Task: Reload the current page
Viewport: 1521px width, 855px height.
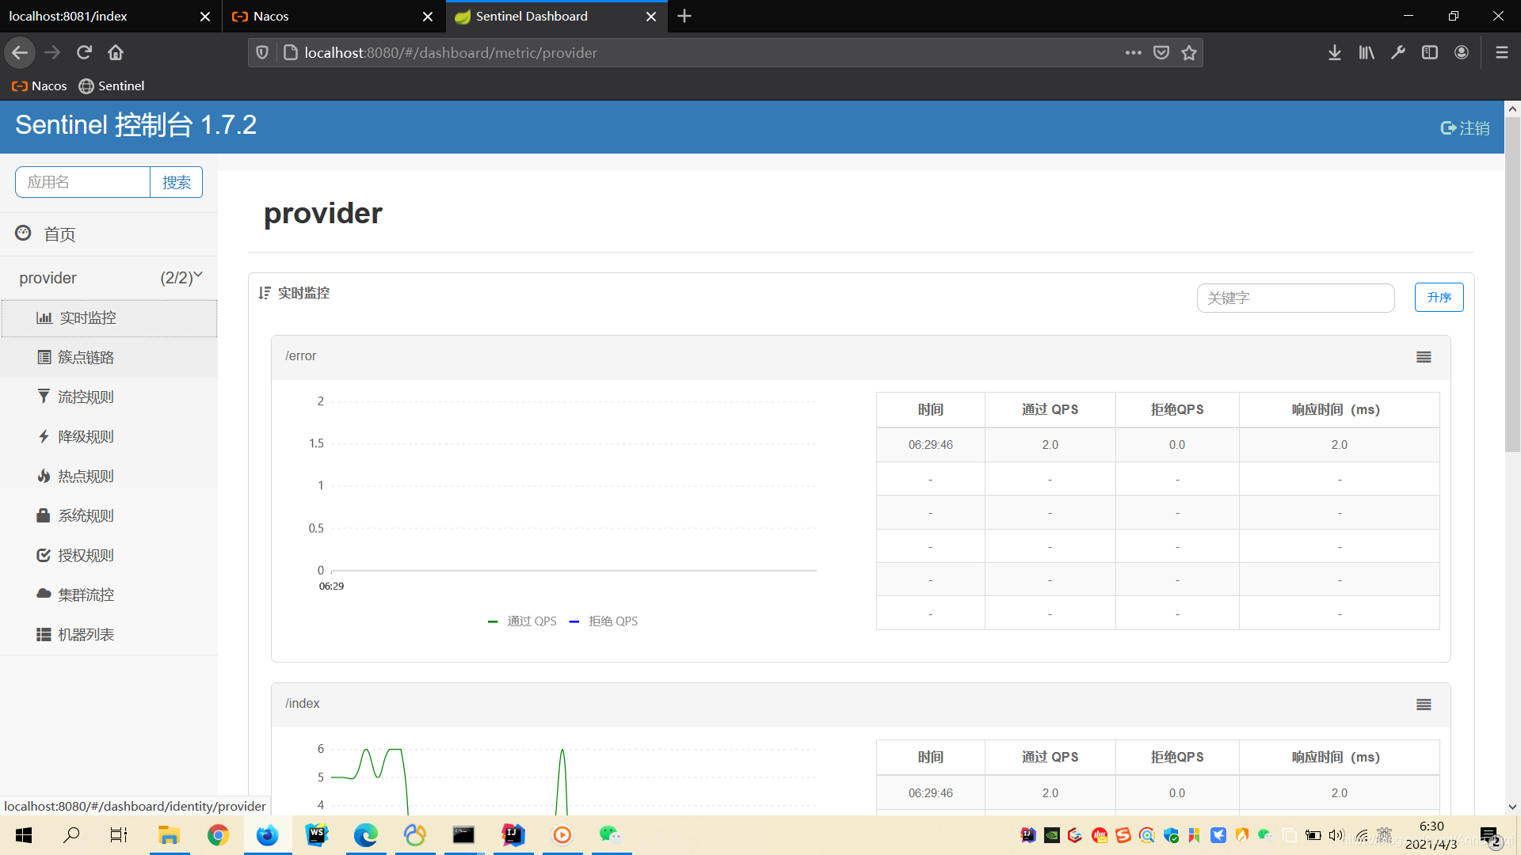Action: 84,52
